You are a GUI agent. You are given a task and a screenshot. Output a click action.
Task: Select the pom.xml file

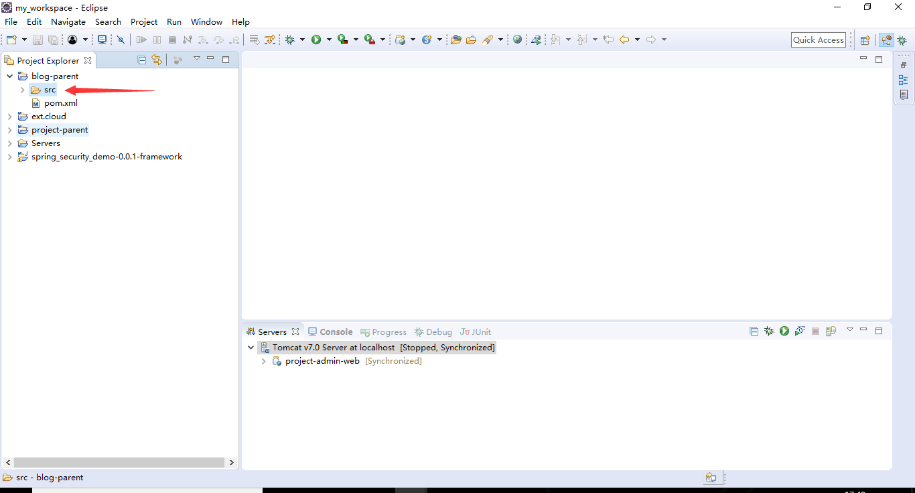tap(61, 103)
